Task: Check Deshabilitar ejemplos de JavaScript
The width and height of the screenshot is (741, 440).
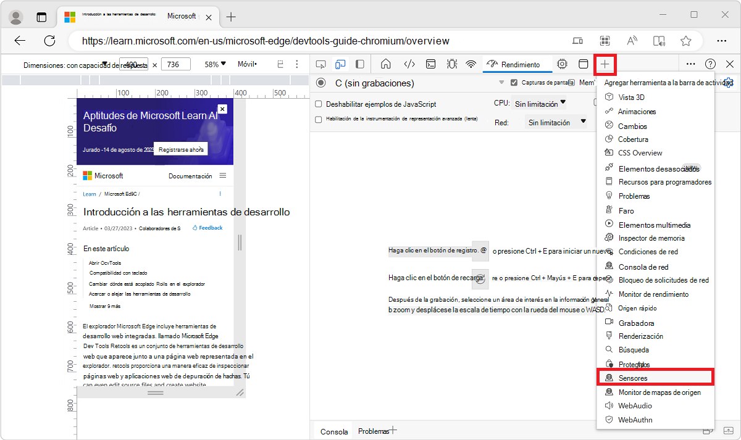Action: 319,104
